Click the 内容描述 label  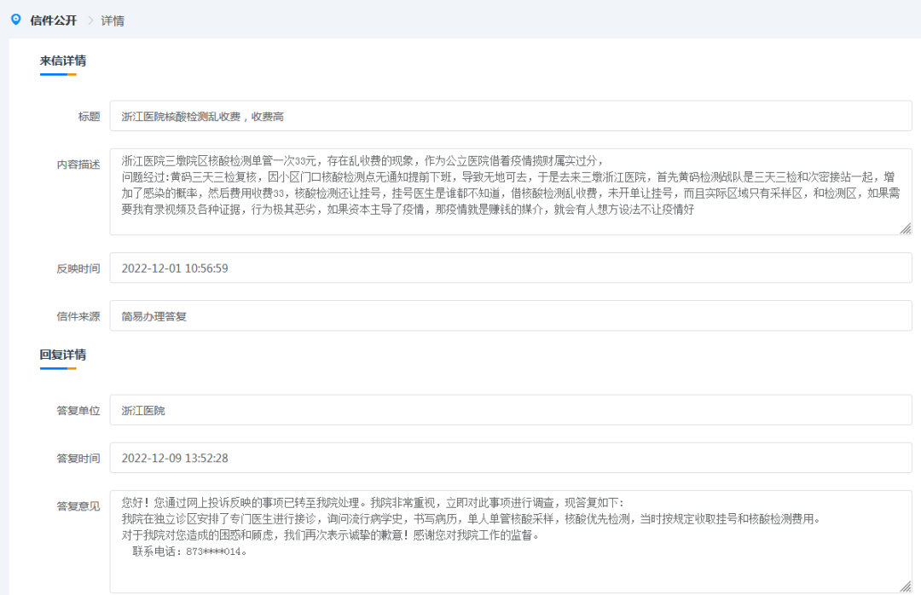point(78,165)
